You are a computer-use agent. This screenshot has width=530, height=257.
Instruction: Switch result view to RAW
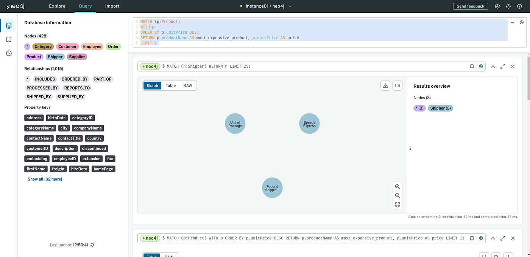point(188,85)
